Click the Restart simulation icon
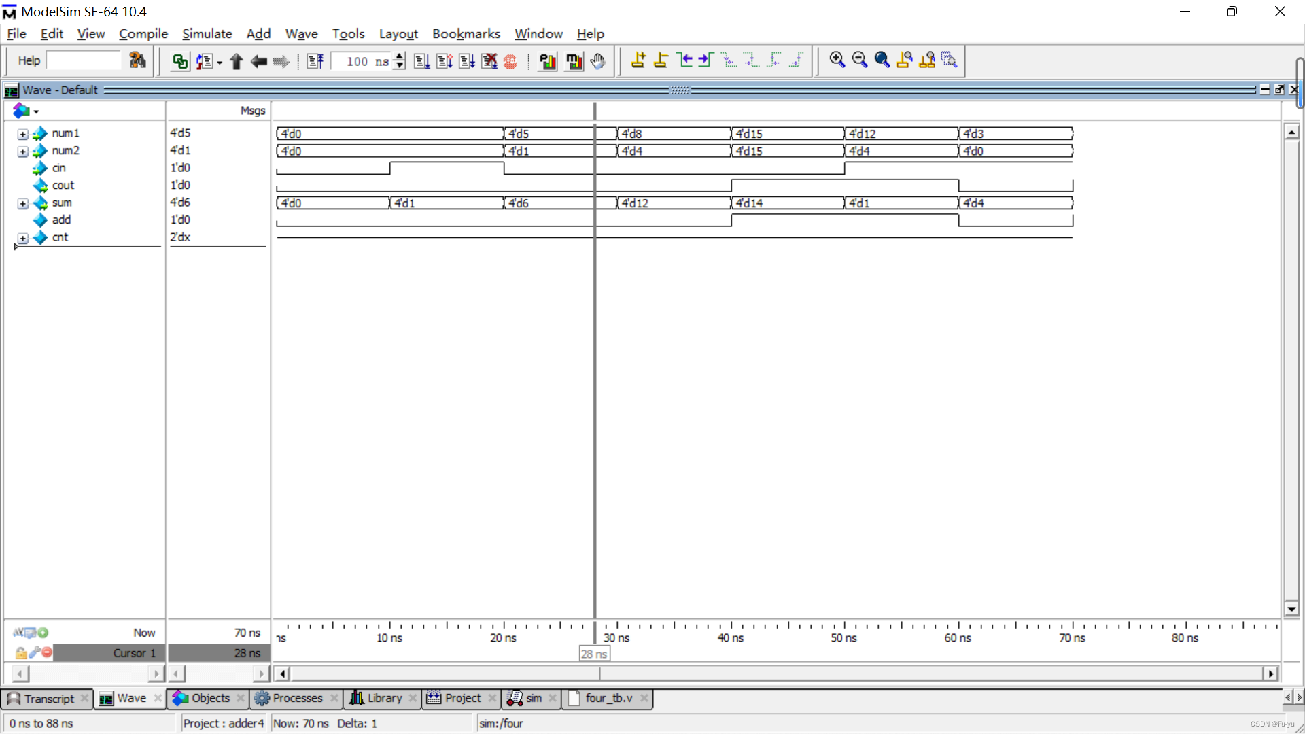The width and height of the screenshot is (1305, 734). pyautogui.click(x=315, y=61)
